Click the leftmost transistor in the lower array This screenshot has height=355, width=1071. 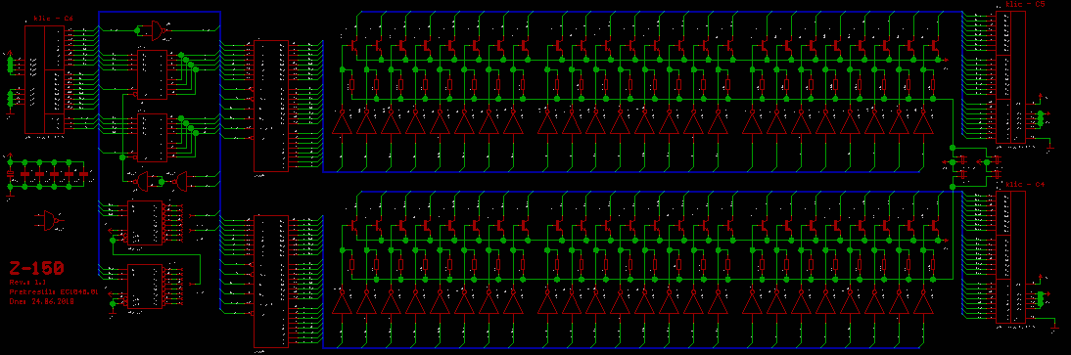pos(353,226)
